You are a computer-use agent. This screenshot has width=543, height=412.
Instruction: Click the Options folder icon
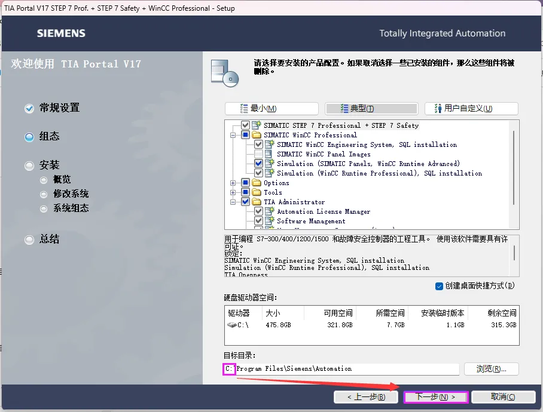pyautogui.click(x=257, y=183)
